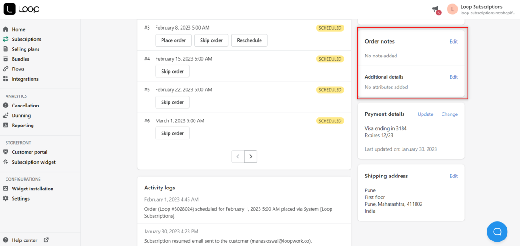Go to previous page of orders
520x246 pixels.
[238, 157]
